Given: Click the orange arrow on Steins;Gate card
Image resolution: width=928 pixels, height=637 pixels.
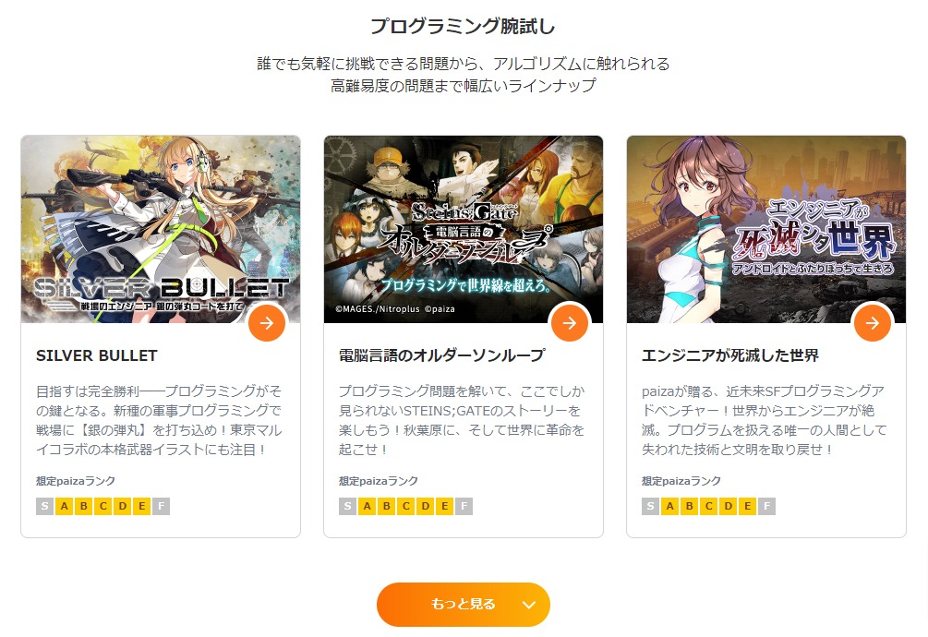Looking at the screenshot, I should coord(570,323).
